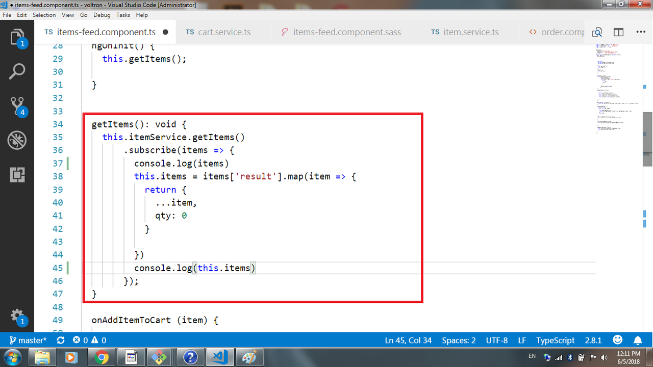Screen dimensions: 653x367
Task: Switch to items-feed.component.sass tab
Action: coord(347,32)
